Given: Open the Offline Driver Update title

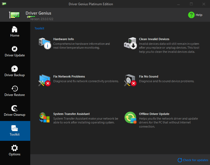Looking at the screenshot, I should (x=154, y=114).
